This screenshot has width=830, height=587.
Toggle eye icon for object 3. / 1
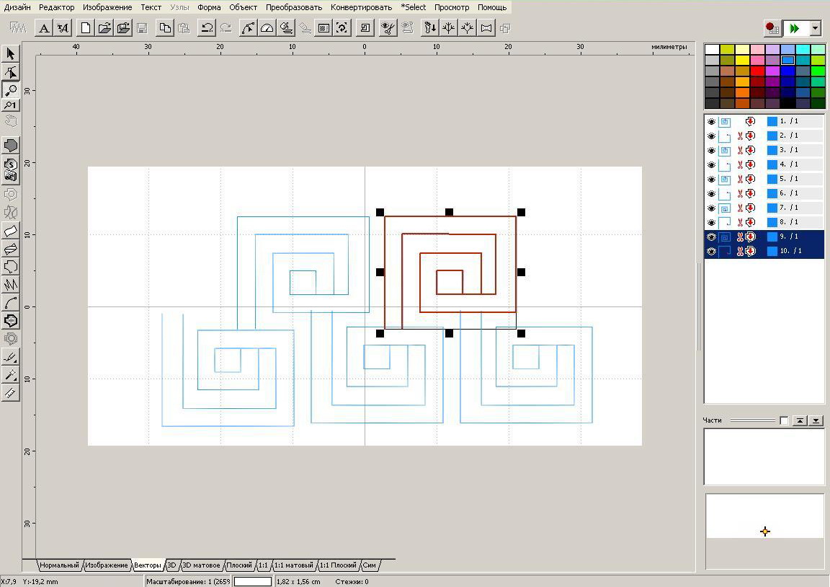point(711,150)
